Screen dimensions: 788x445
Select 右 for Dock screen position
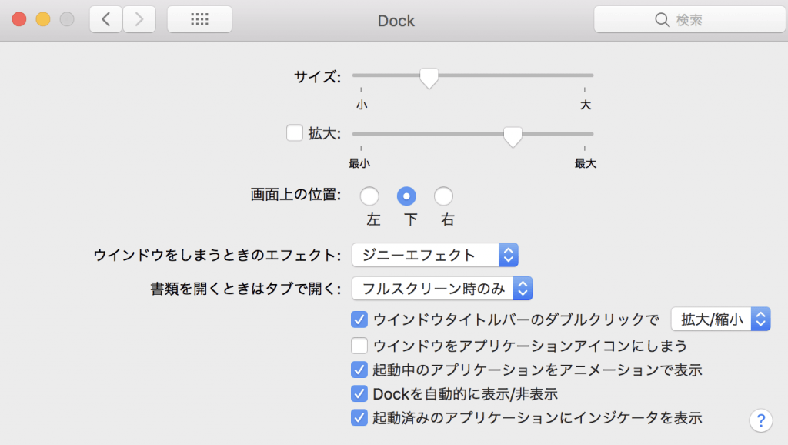444,196
